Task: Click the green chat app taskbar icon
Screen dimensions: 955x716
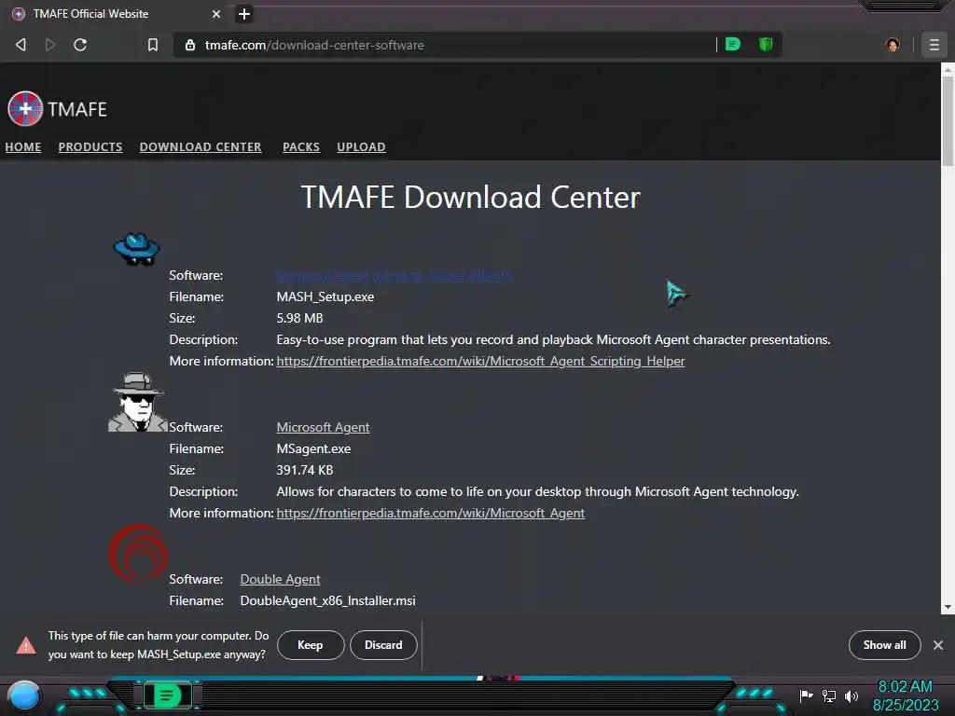Action: (167, 695)
